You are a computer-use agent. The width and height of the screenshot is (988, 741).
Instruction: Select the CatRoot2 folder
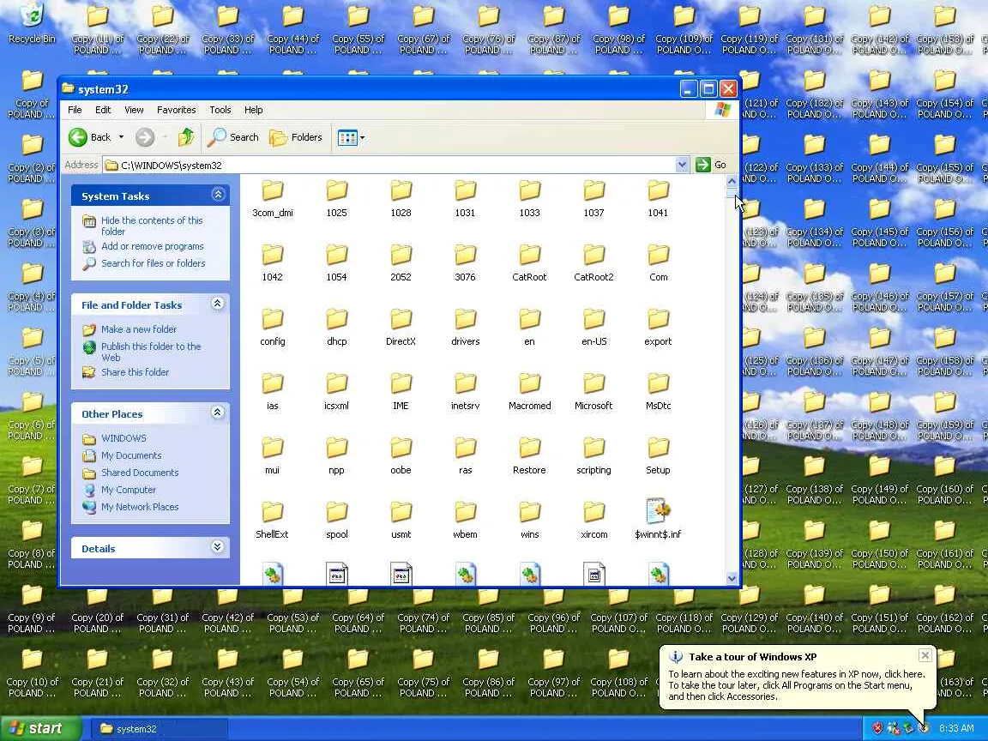click(593, 263)
